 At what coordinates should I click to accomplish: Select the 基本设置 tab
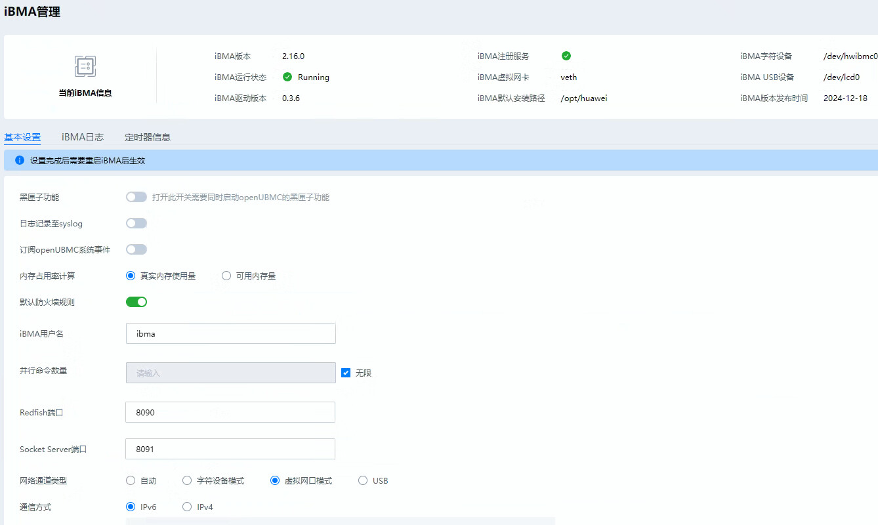click(x=22, y=137)
